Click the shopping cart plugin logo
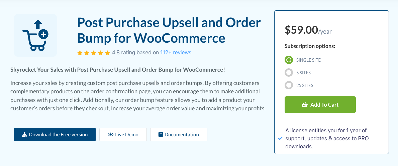 (x=35, y=35)
